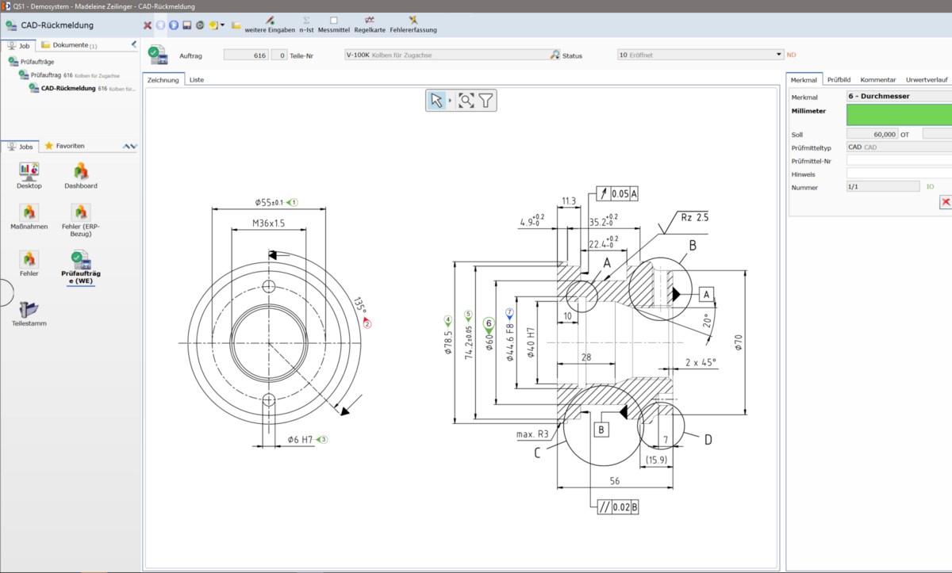Viewport: 952px width, 573px height.
Task: Click the filter funnel in drawing toolbar
Action: 486,100
